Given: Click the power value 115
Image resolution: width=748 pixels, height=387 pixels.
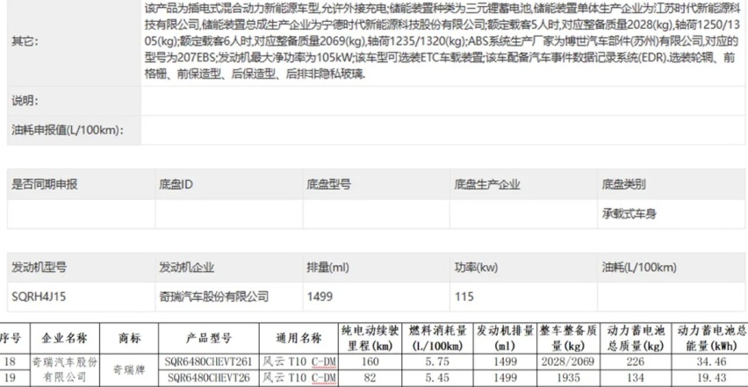Looking at the screenshot, I should [464, 297].
